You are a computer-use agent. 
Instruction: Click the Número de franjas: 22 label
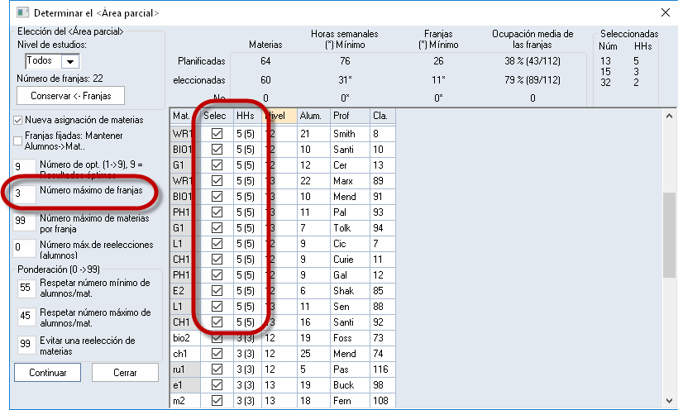(60, 79)
